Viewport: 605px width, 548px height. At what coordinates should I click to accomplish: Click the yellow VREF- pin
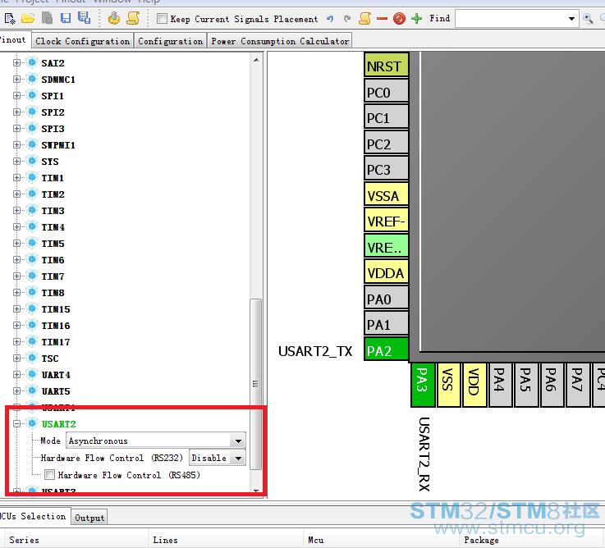[x=386, y=220]
